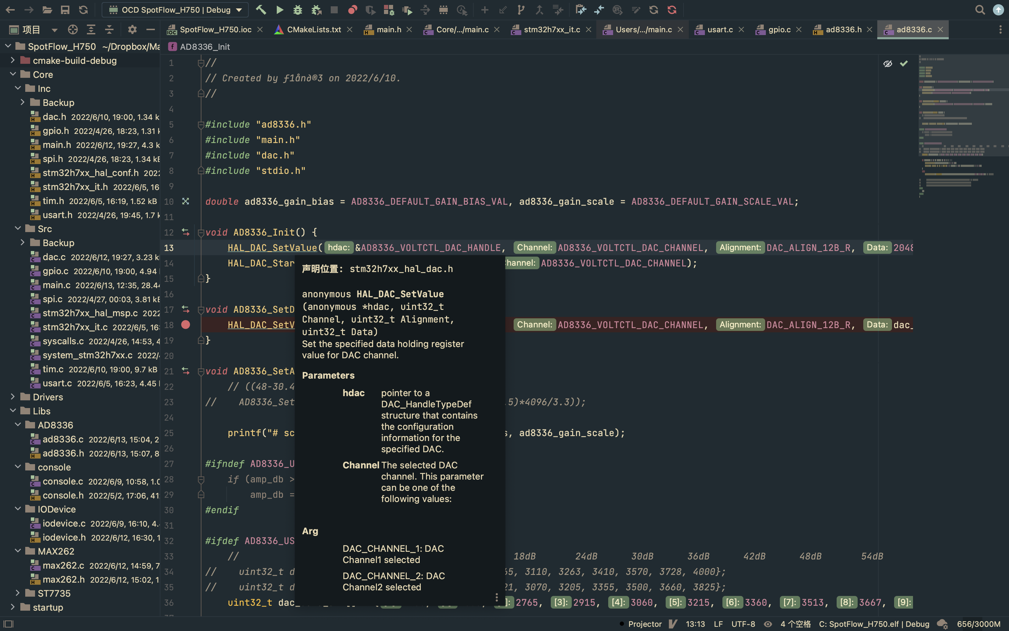
Task: Click the Open folder icon in toolbar
Action: click(x=47, y=9)
